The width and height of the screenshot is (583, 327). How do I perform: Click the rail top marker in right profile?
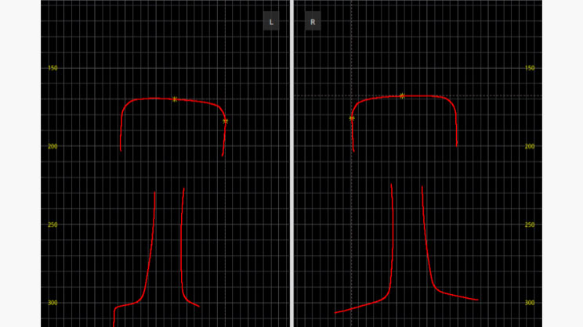click(x=402, y=95)
